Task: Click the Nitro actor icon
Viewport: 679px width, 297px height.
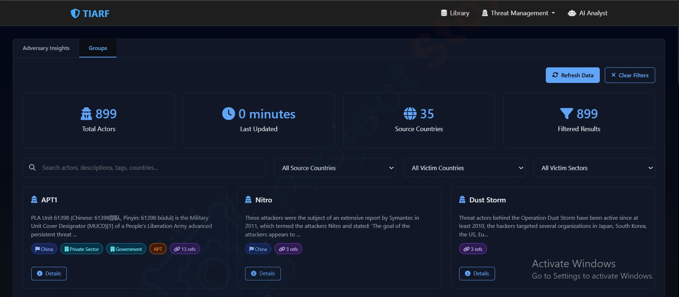Action: click(248, 200)
